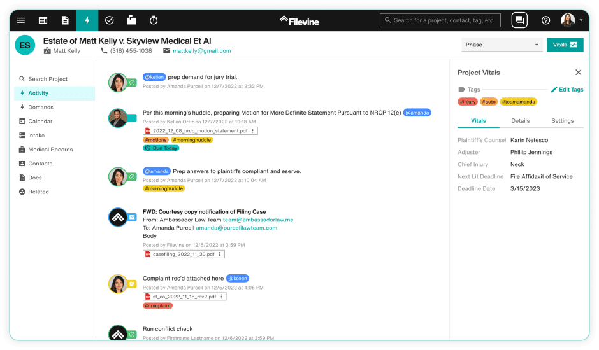The height and width of the screenshot is (350, 599).
Task: Click Kellen Ortiz's avatar on Motion note
Action: (118, 118)
